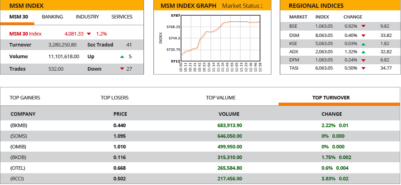Click the ADX market name
The image size is (401, 185).
(294, 52)
